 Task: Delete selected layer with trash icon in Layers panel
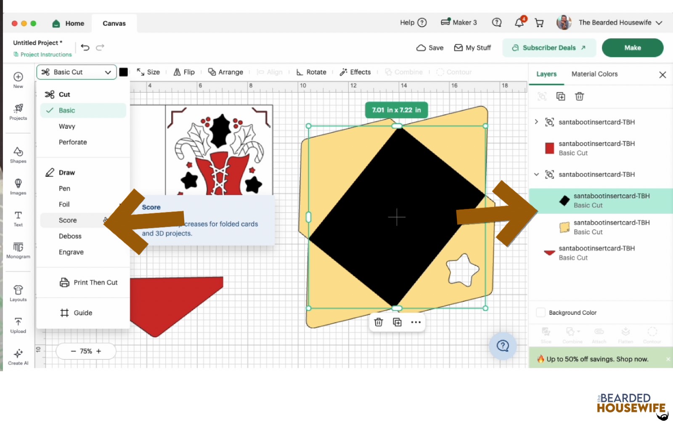(579, 96)
